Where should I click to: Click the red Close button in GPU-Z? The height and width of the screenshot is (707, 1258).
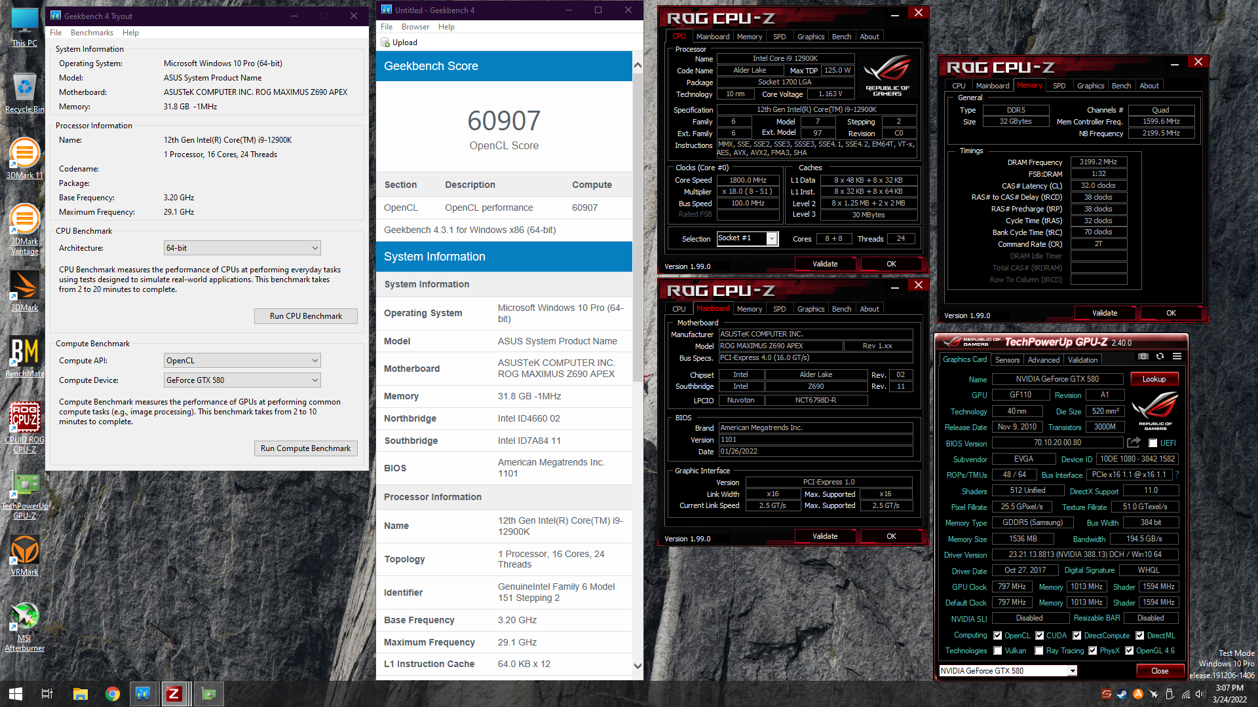[1160, 671]
